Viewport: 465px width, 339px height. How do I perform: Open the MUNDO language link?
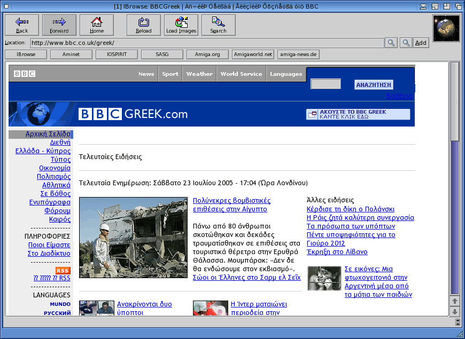[60, 304]
